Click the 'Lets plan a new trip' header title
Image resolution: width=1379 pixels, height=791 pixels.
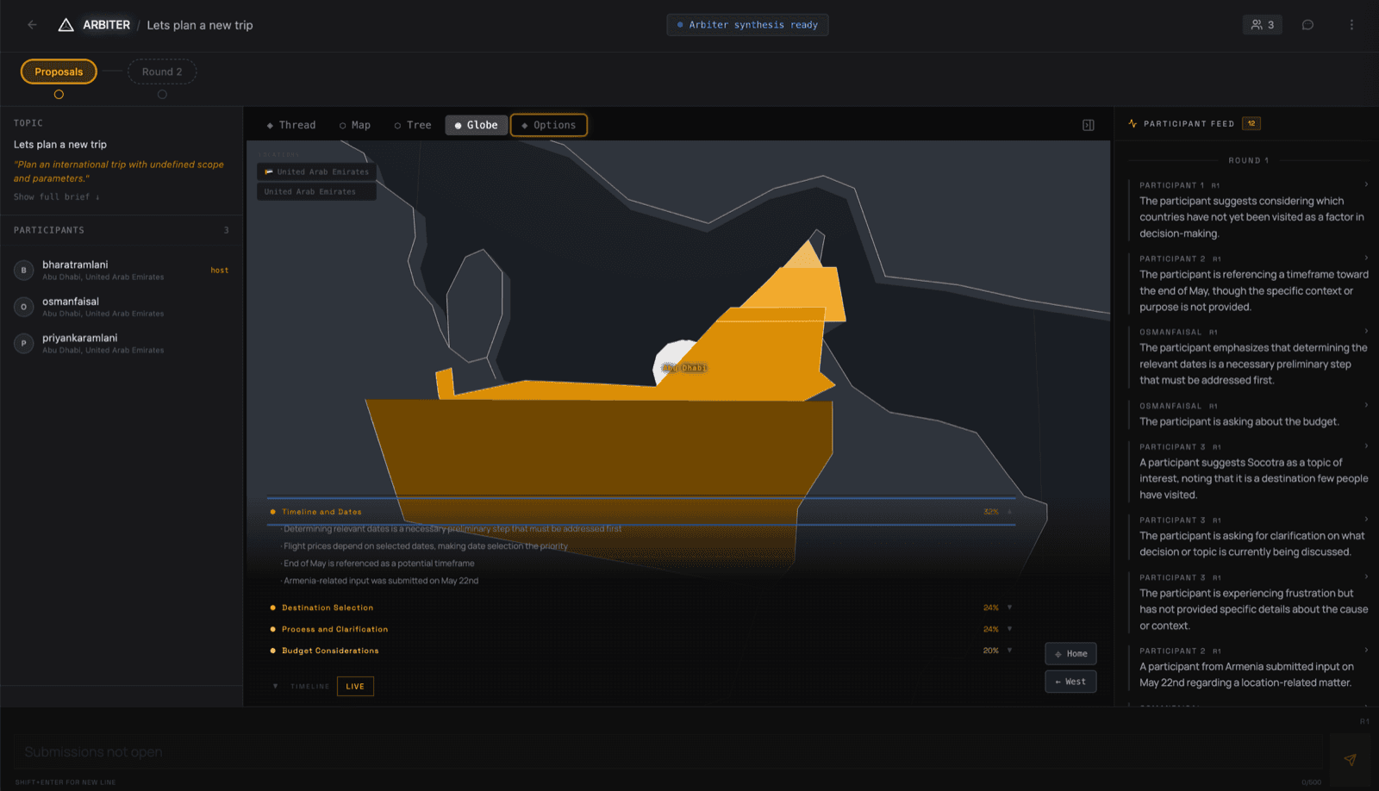(200, 25)
